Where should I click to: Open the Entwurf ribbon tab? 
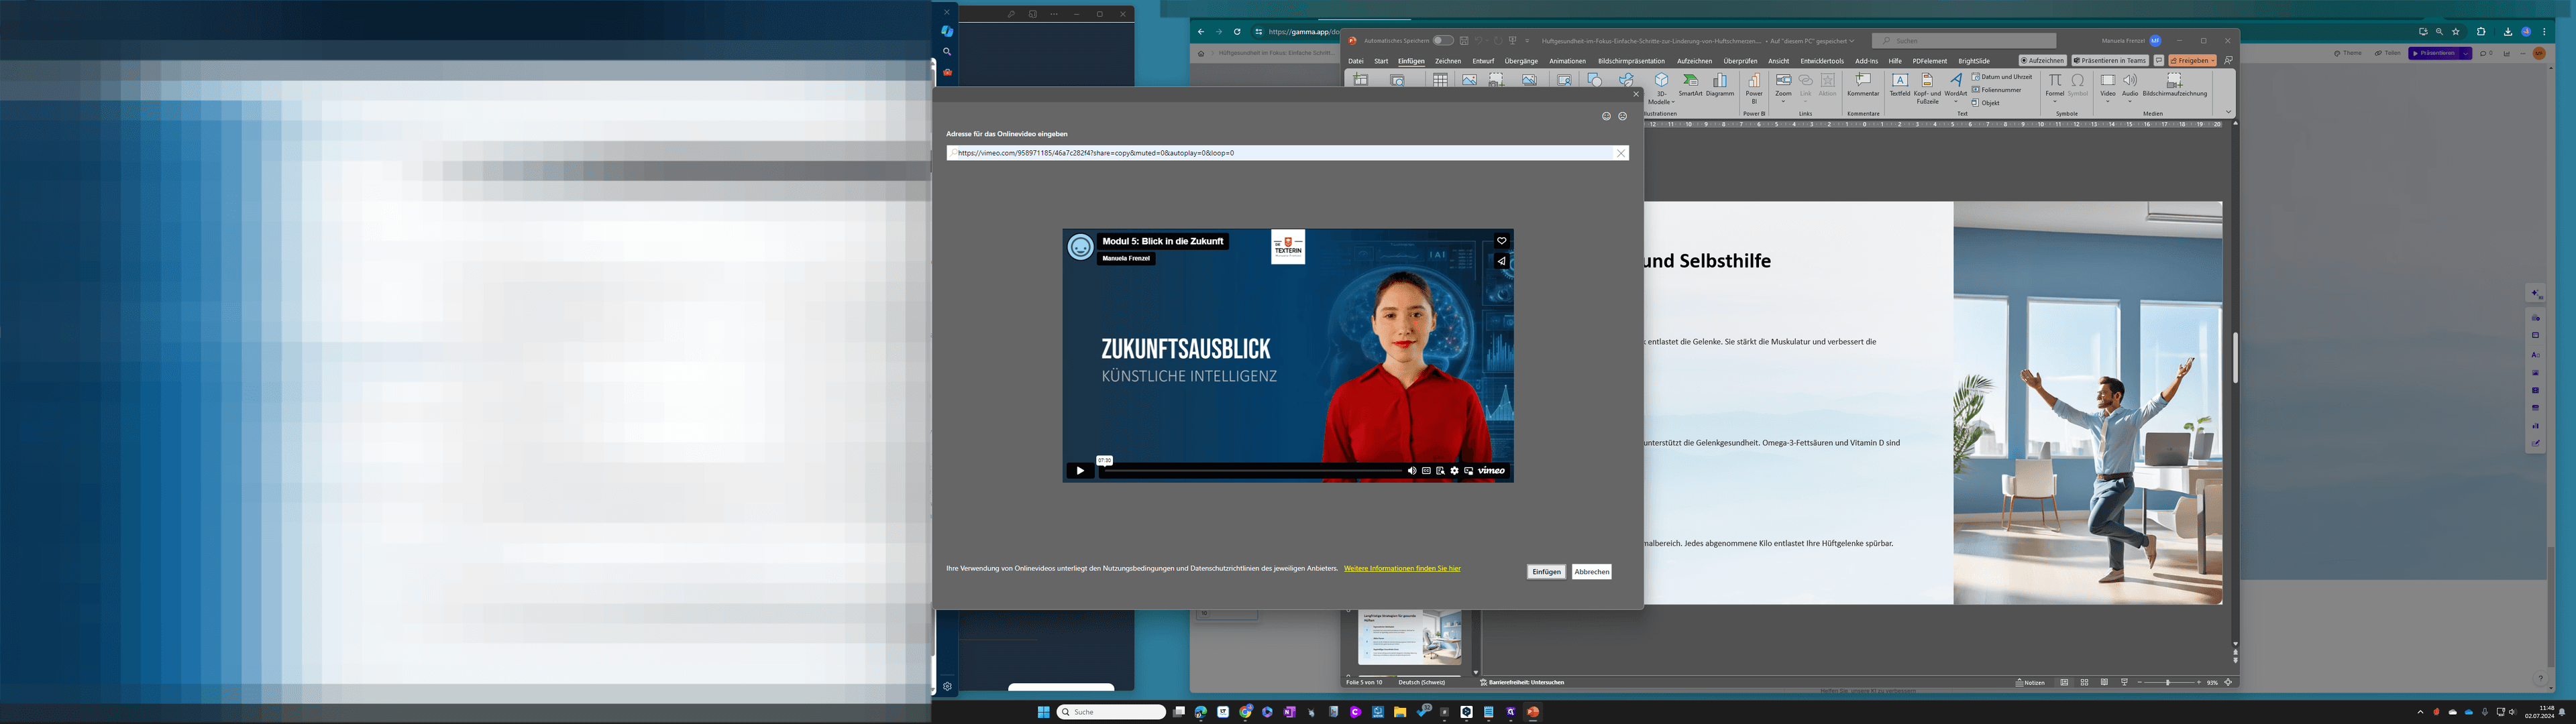pyautogui.click(x=1483, y=61)
